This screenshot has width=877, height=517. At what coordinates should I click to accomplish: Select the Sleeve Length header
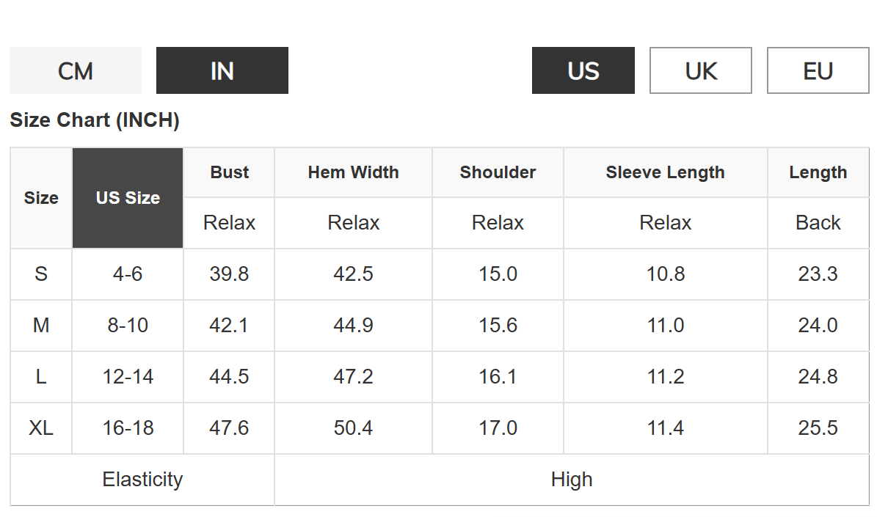click(x=665, y=172)
